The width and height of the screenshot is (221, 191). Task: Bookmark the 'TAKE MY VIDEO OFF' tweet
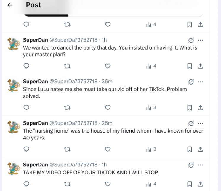[190, 184]
